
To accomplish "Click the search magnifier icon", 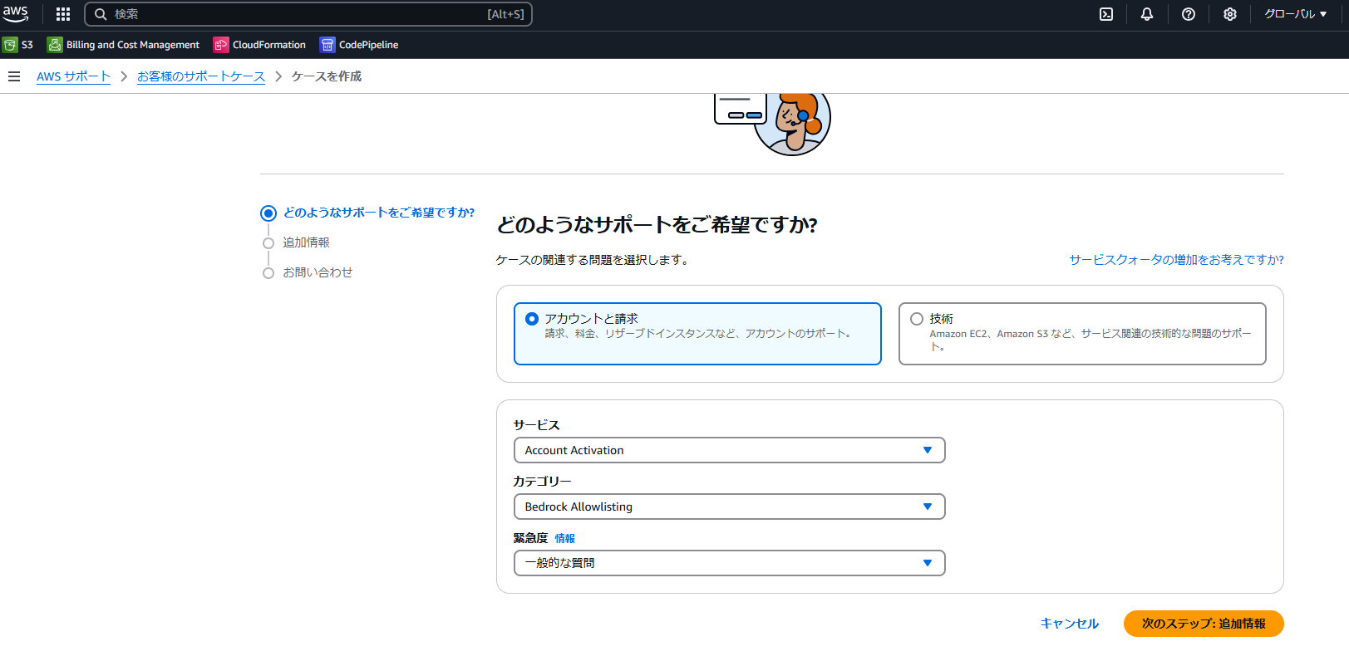I will click(101, 14).
